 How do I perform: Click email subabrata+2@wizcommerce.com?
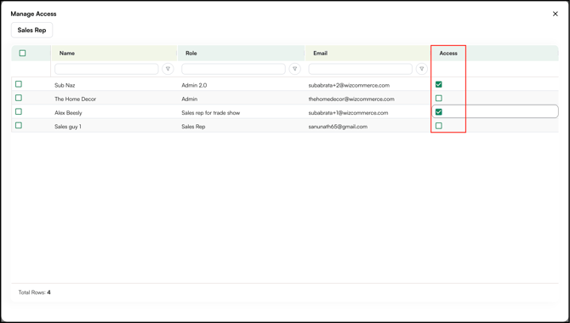coord(349,85)
